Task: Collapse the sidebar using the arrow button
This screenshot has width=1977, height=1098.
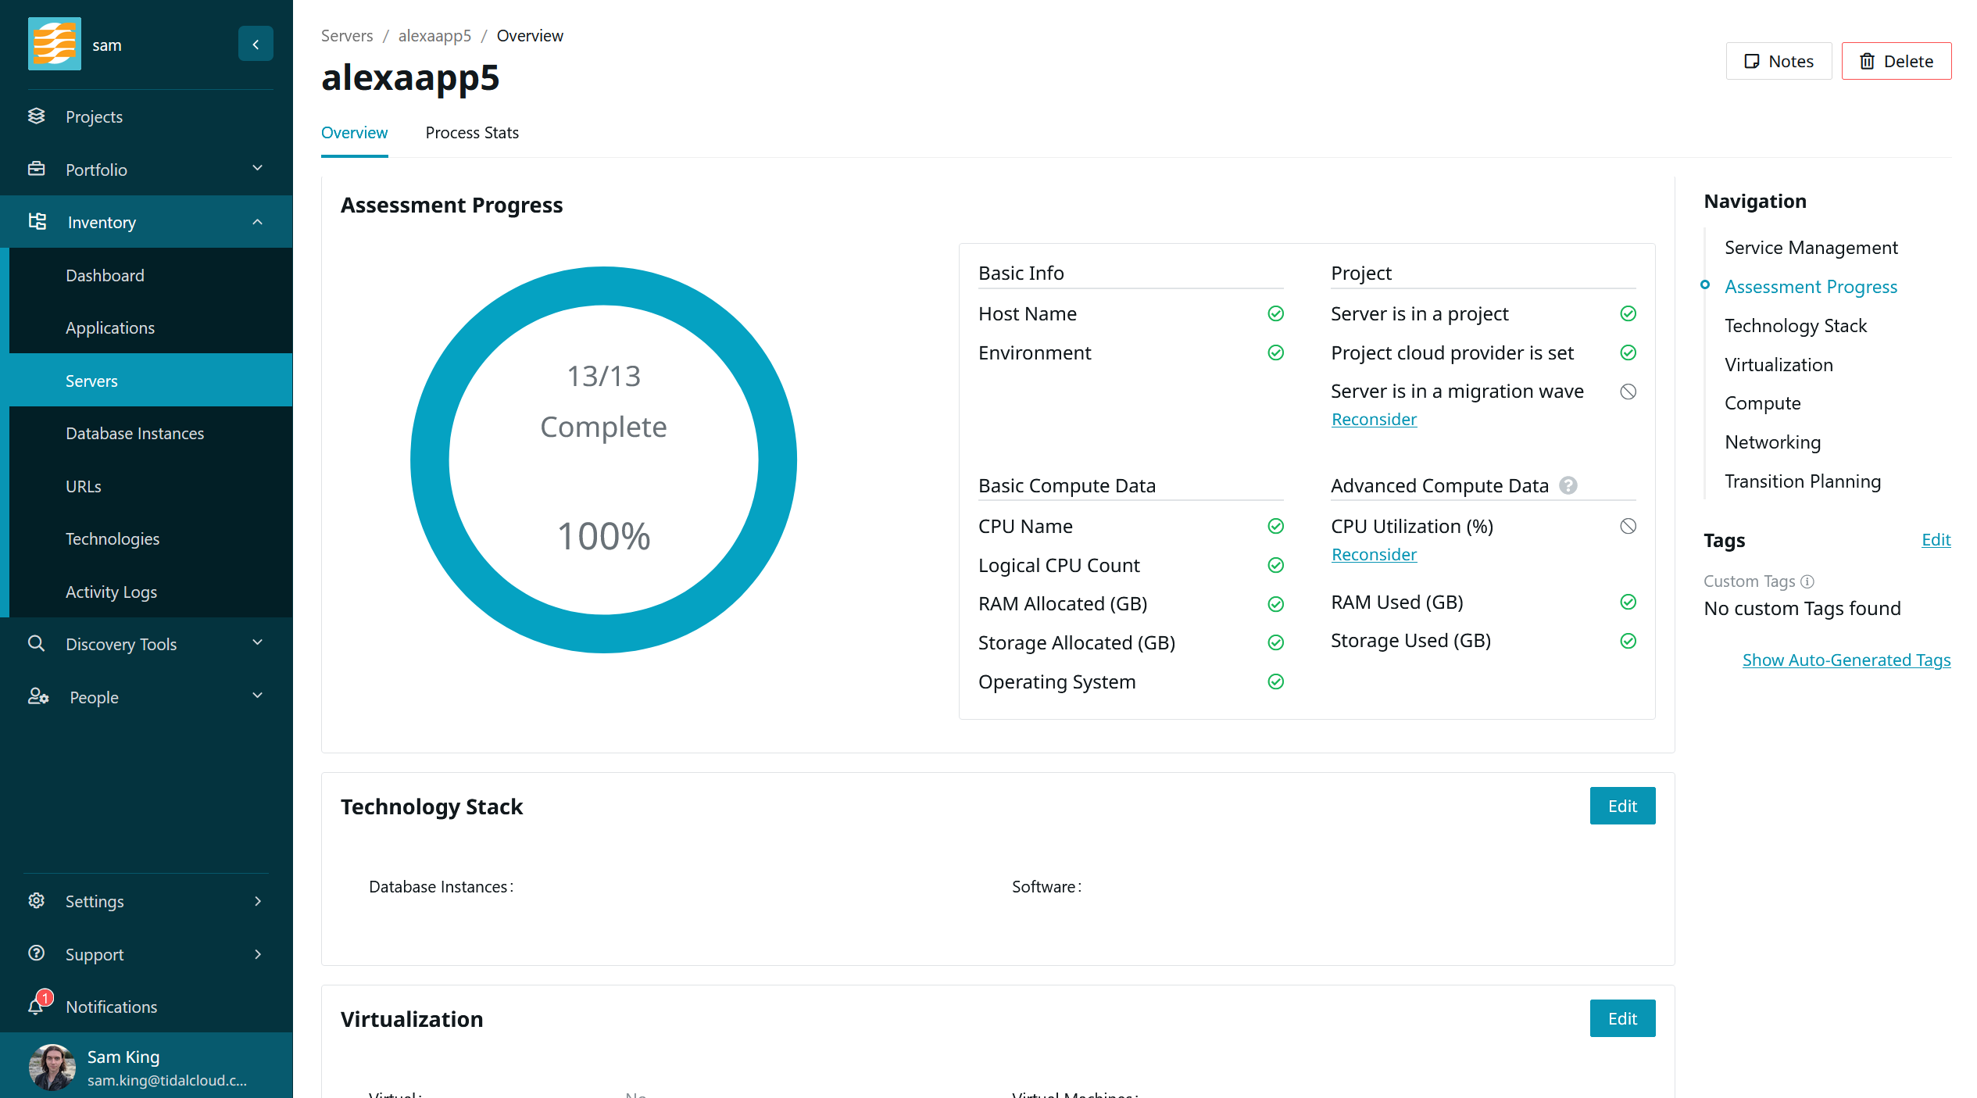Action: pos(256,45)
